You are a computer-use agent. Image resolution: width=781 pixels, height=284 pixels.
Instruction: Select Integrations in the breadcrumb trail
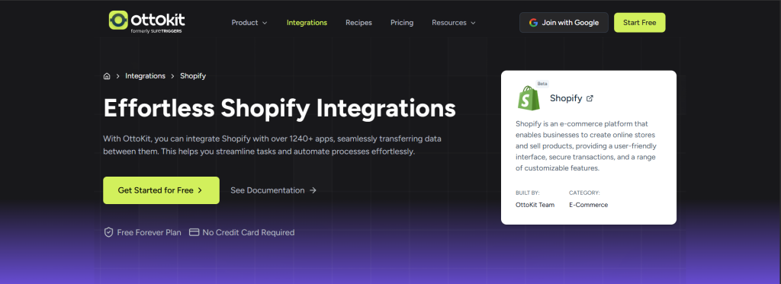pos(146,76)
